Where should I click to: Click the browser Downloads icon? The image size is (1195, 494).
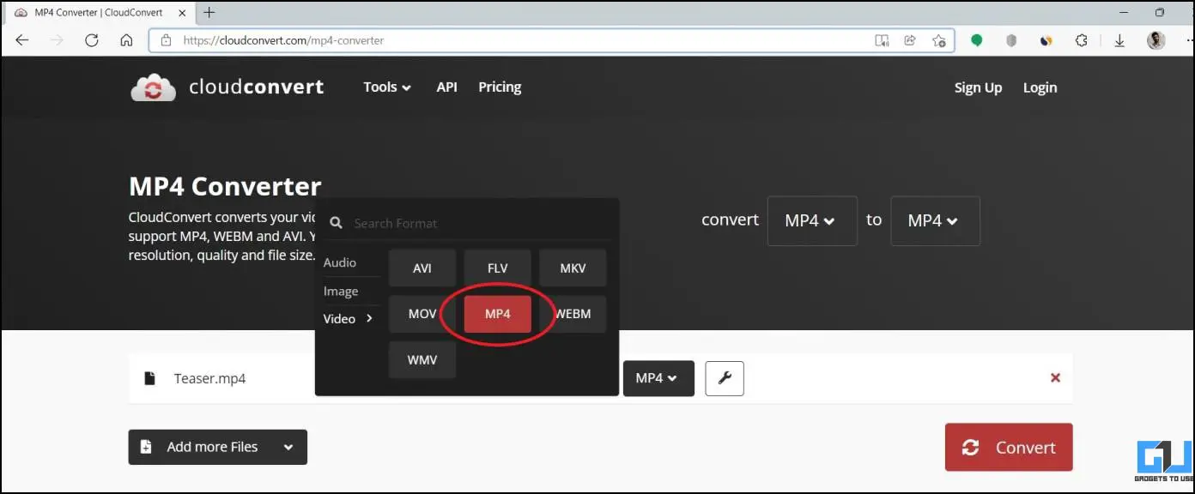click(1119, 39)
